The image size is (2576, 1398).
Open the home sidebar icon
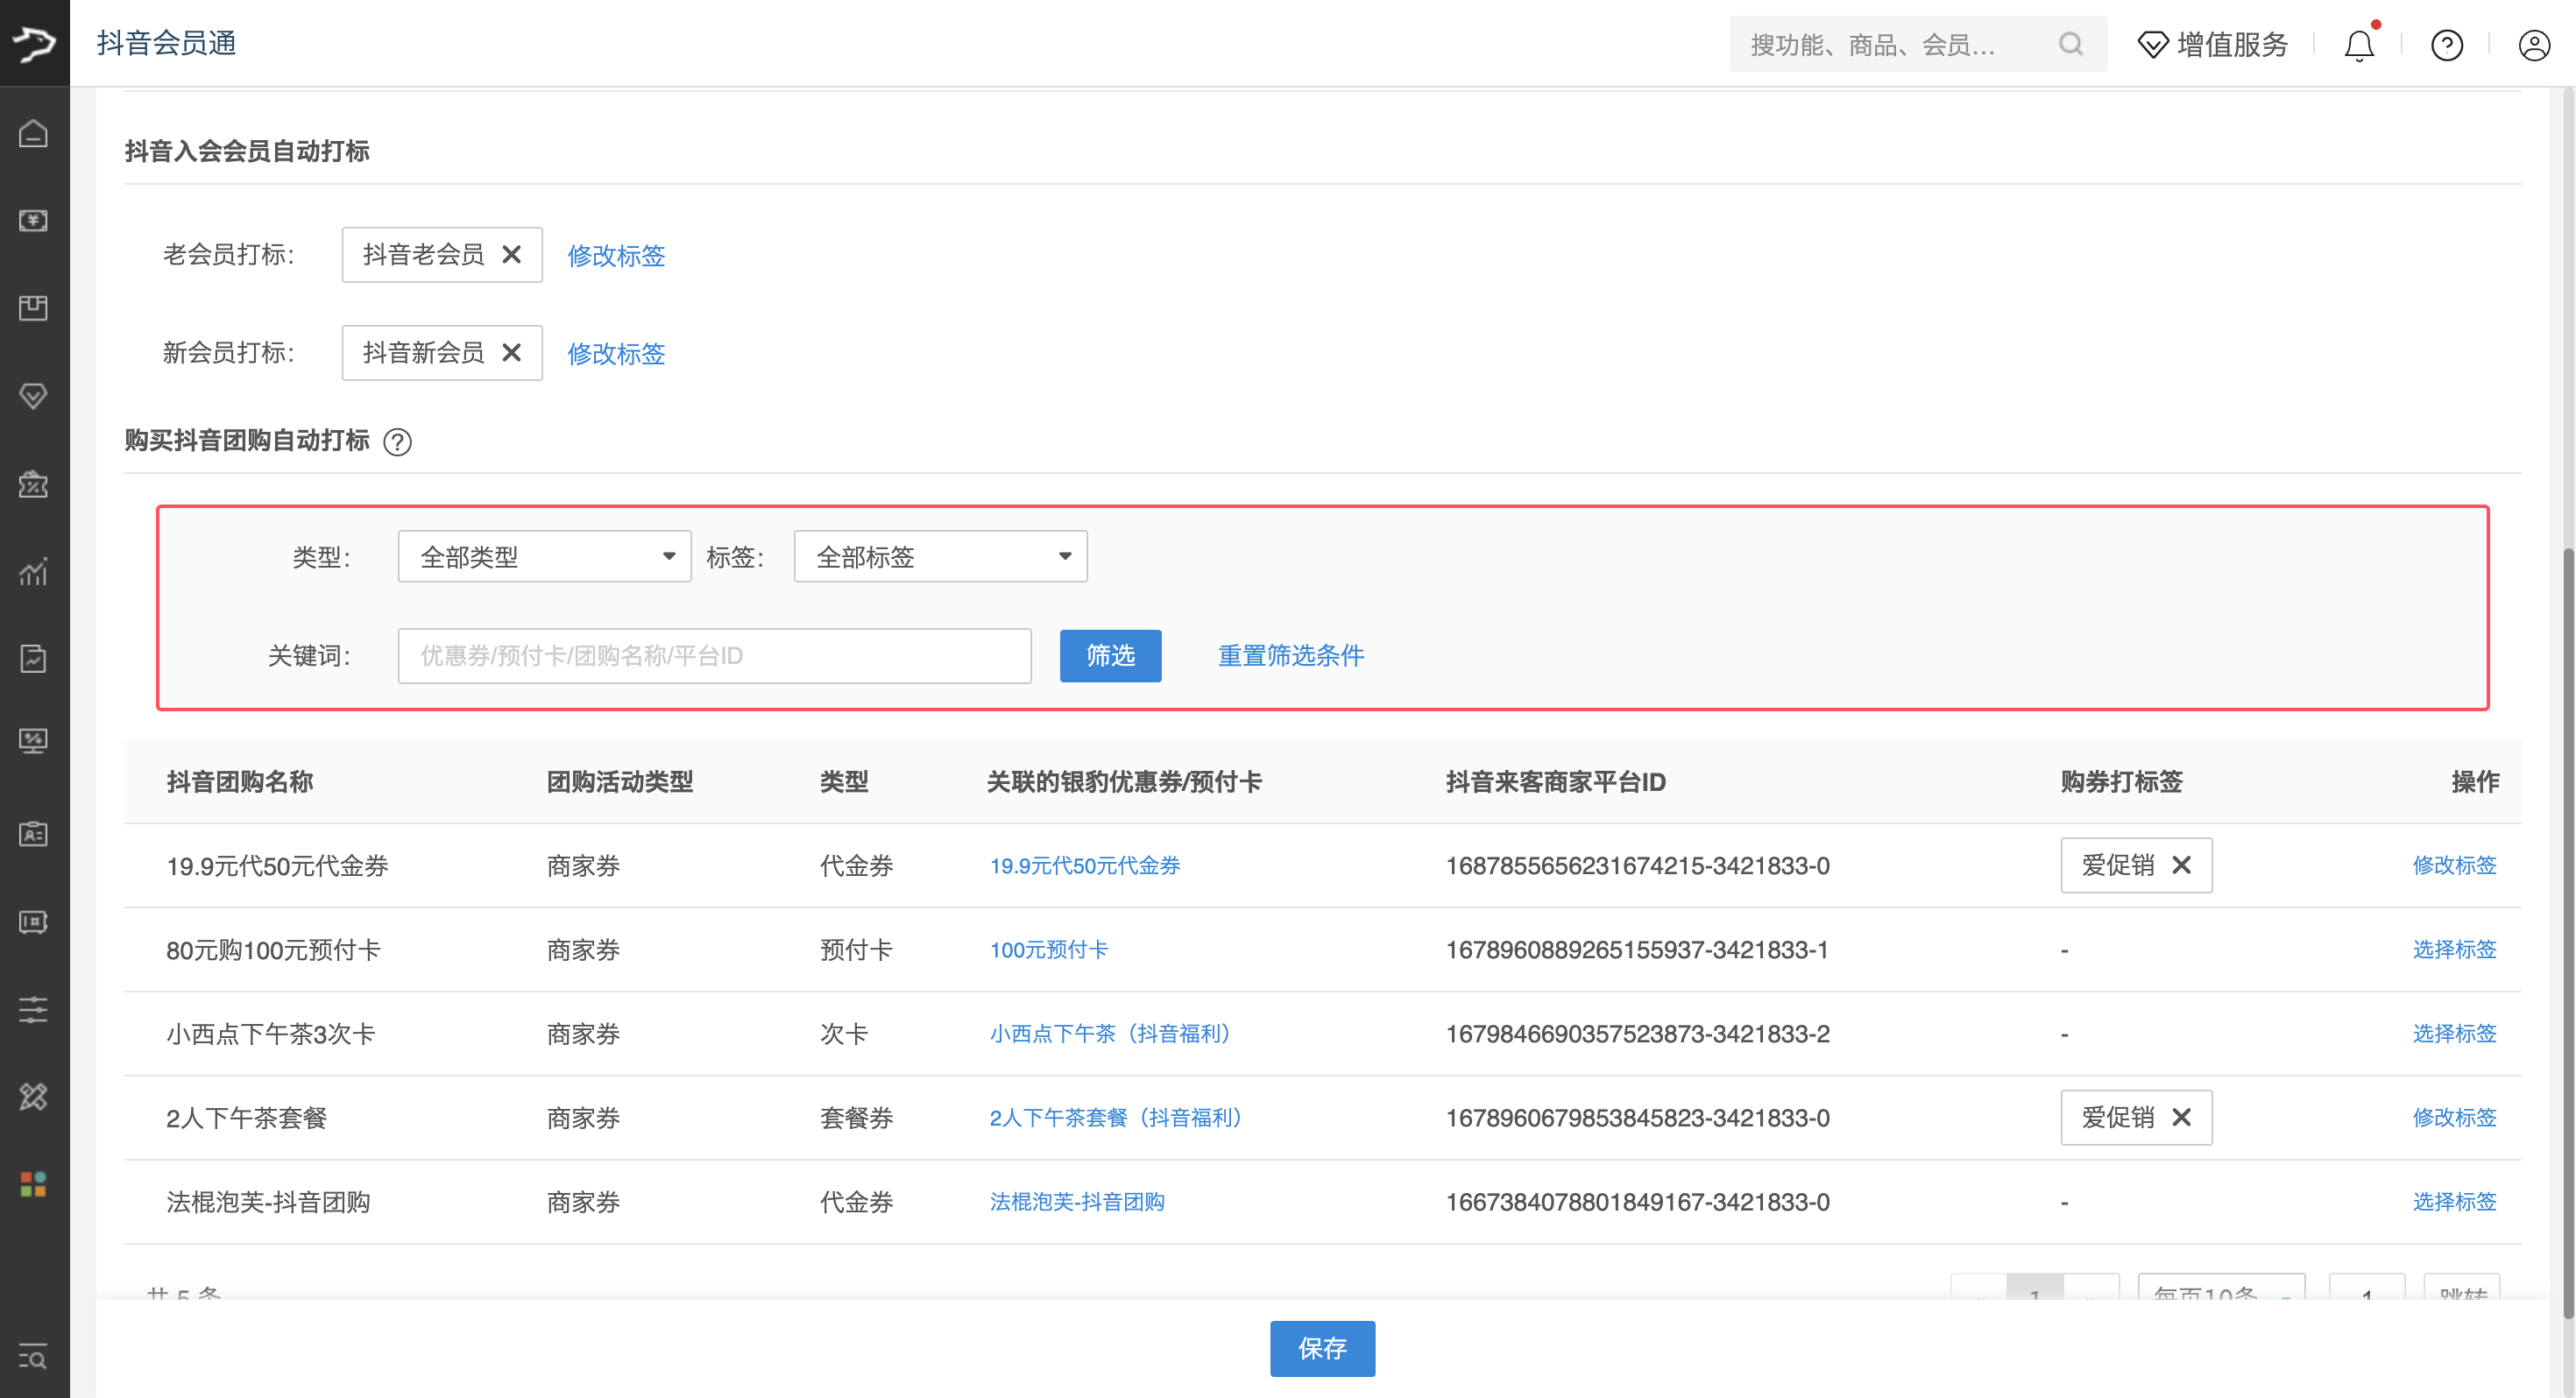click(33, 133)
